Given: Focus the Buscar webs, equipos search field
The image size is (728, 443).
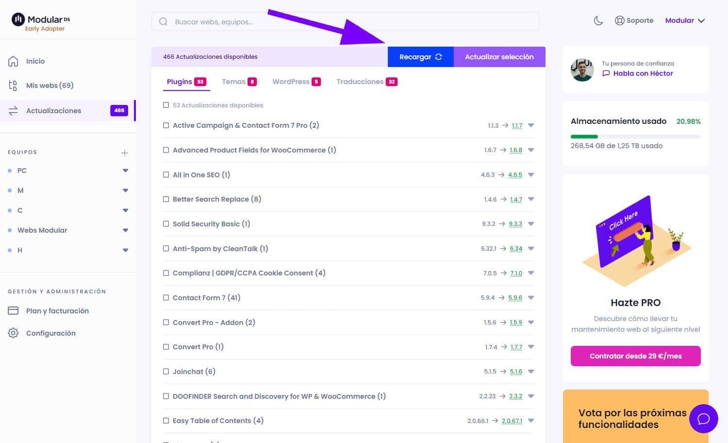Looking at the screenshot, I should tap(346, 21).
